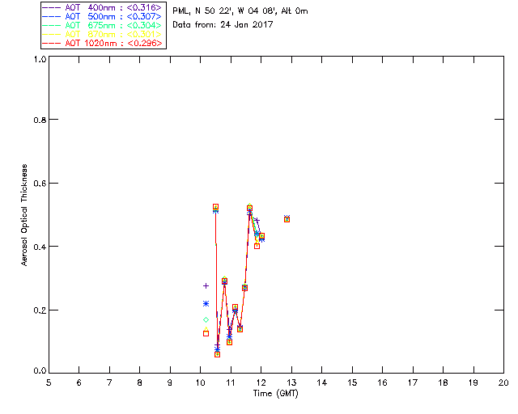
Task: Click the isolated purple plus marker near 0.28
Action: 206,285
